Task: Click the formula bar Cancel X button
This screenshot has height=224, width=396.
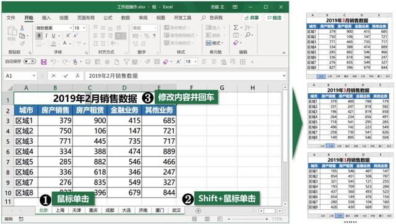Action: coord(54,76)
